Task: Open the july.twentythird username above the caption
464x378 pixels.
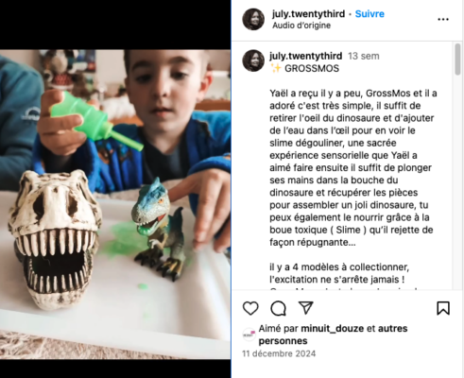Action: 305,56
